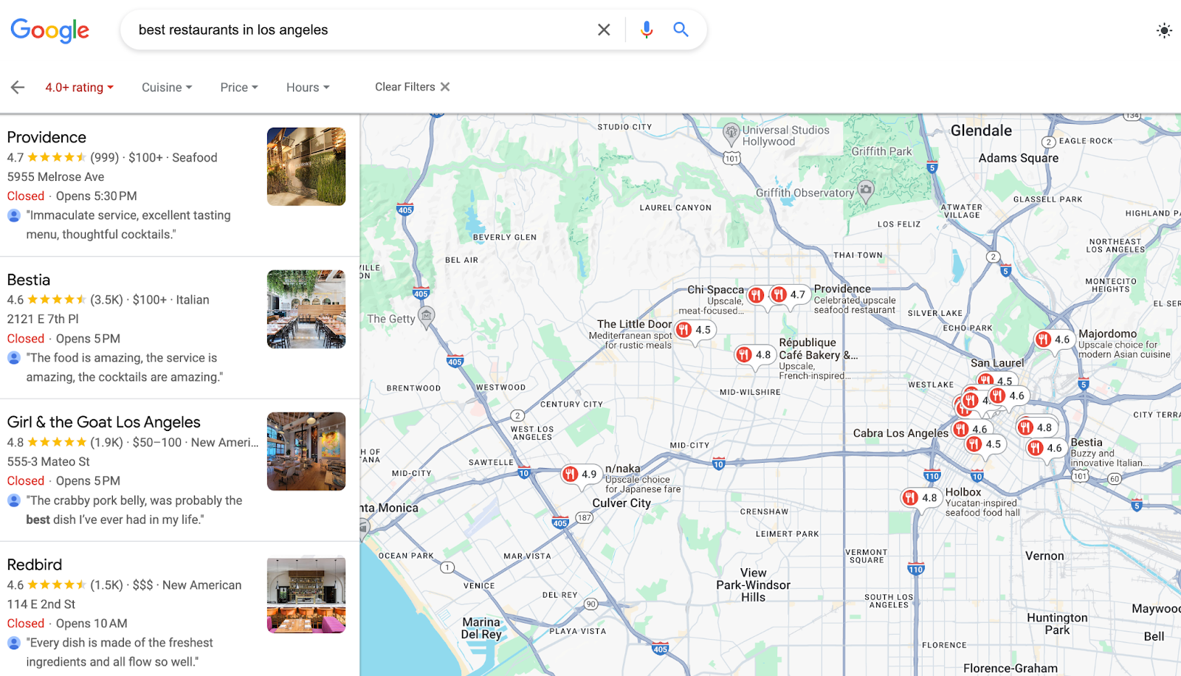Select the Cabra Los Angeles 4.6 pin
This screenshot has width=1181, height=676.
[x=970, y=429]
